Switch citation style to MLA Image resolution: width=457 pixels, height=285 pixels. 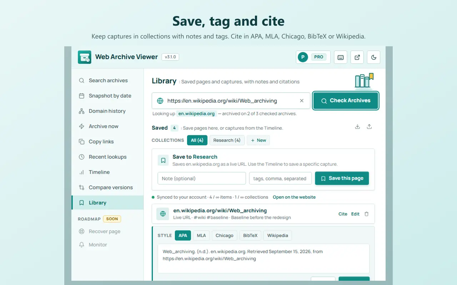(x=201, y=235)
